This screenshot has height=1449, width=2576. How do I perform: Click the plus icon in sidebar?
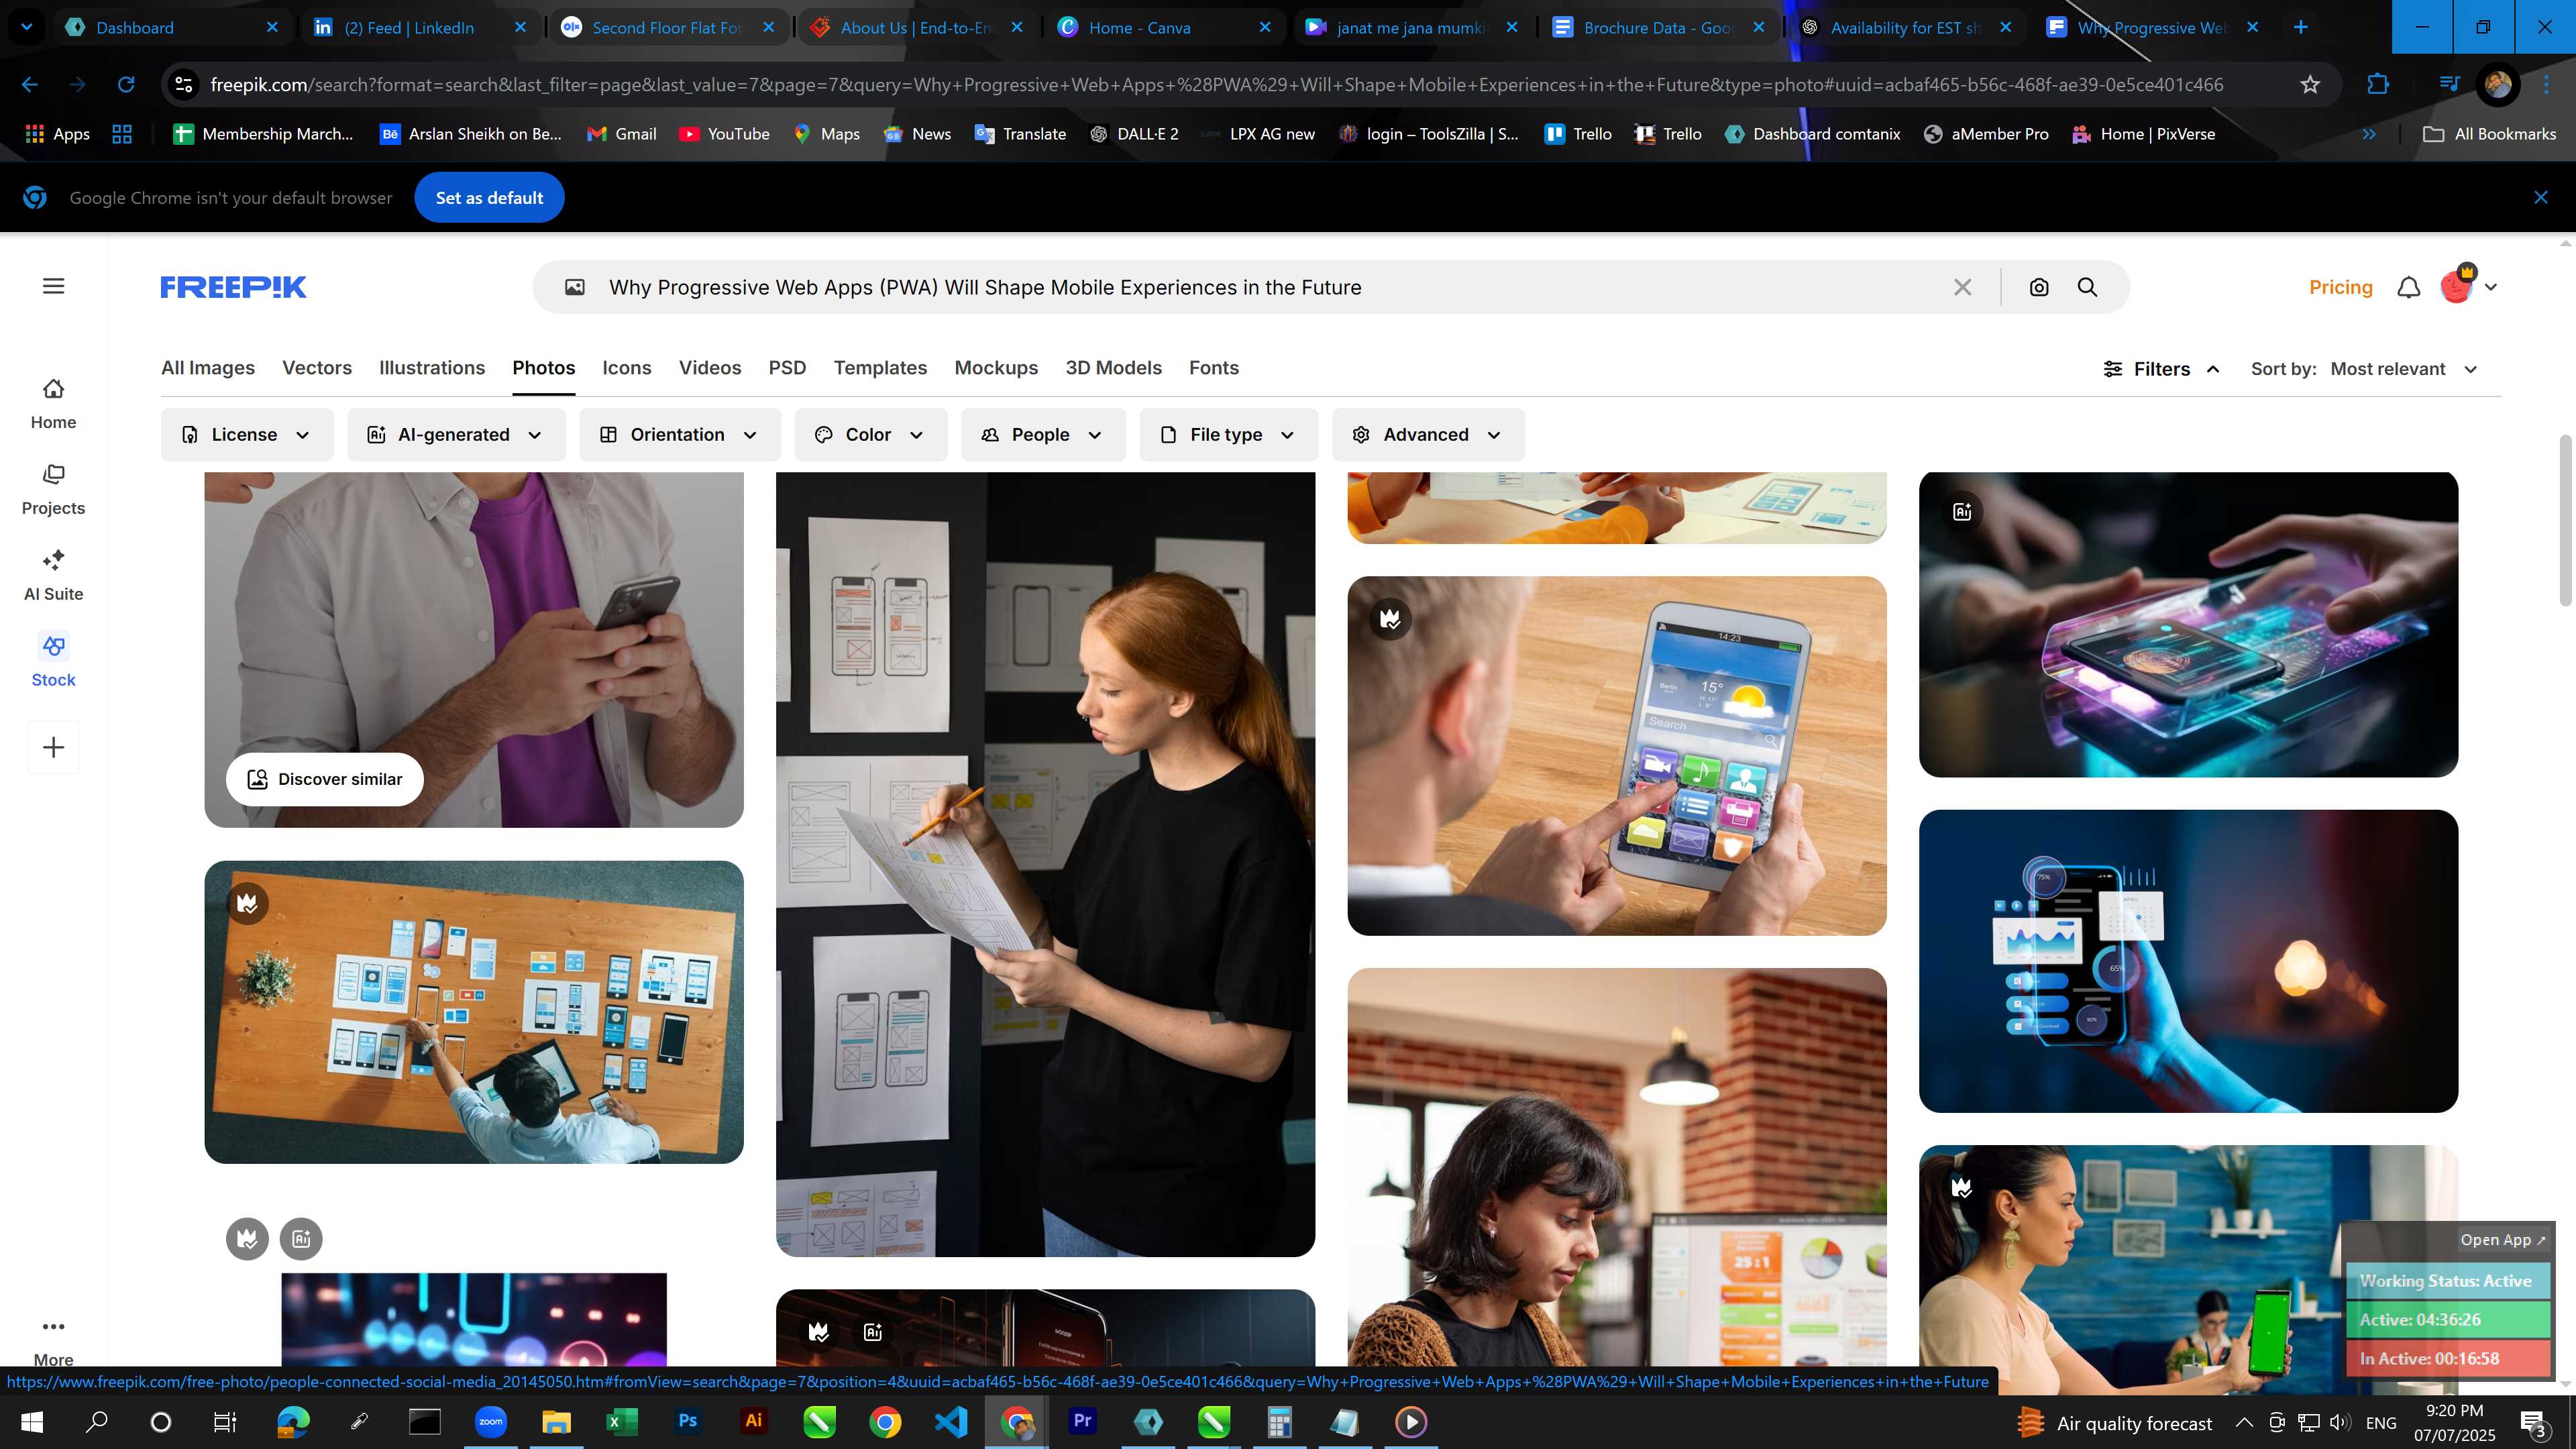[54, 747]
